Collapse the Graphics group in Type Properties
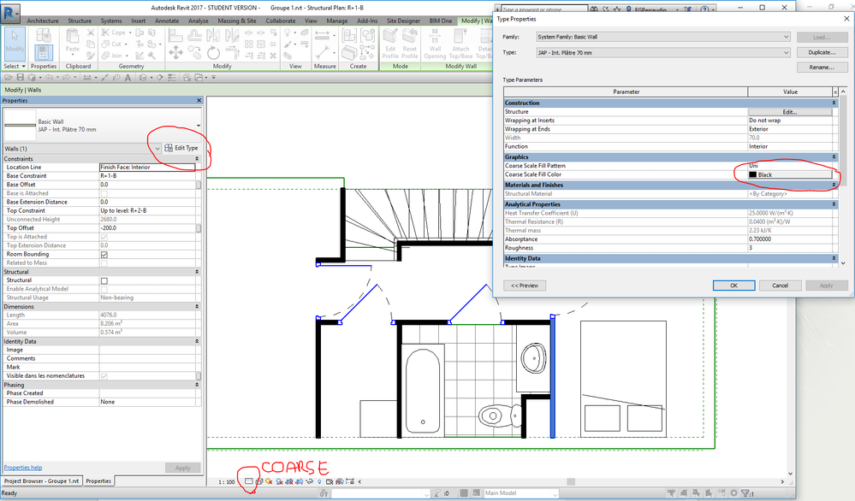855x501 pixels. pyautogui.click(x=834, y=156)
